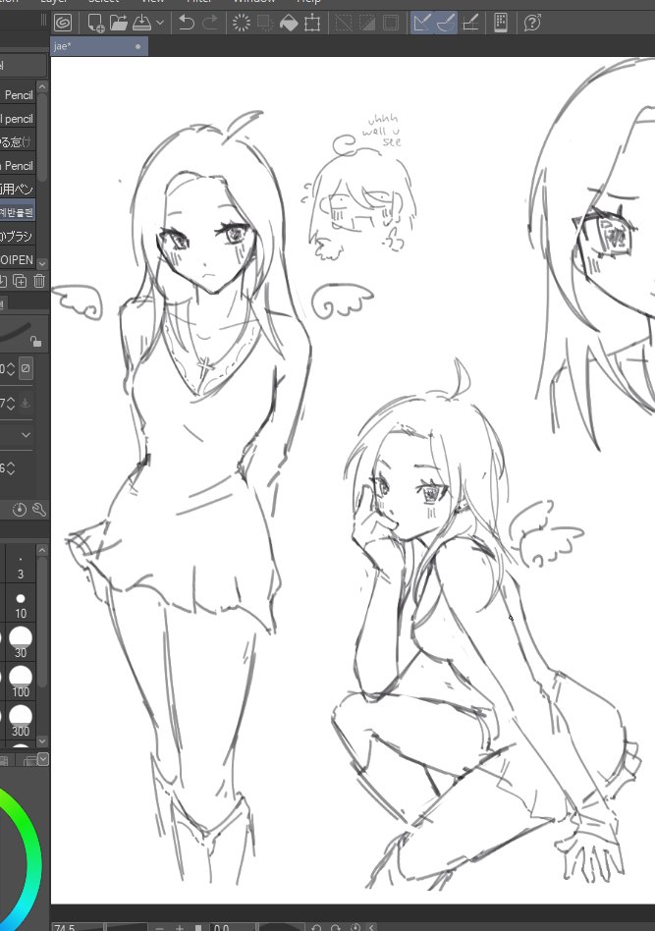Delete sub tool with trash icon
This screenshot has width=655, height=931.
[39, 281]
